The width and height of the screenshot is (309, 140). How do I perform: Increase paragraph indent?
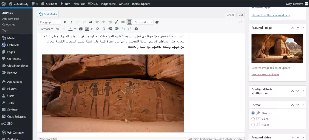117,29
